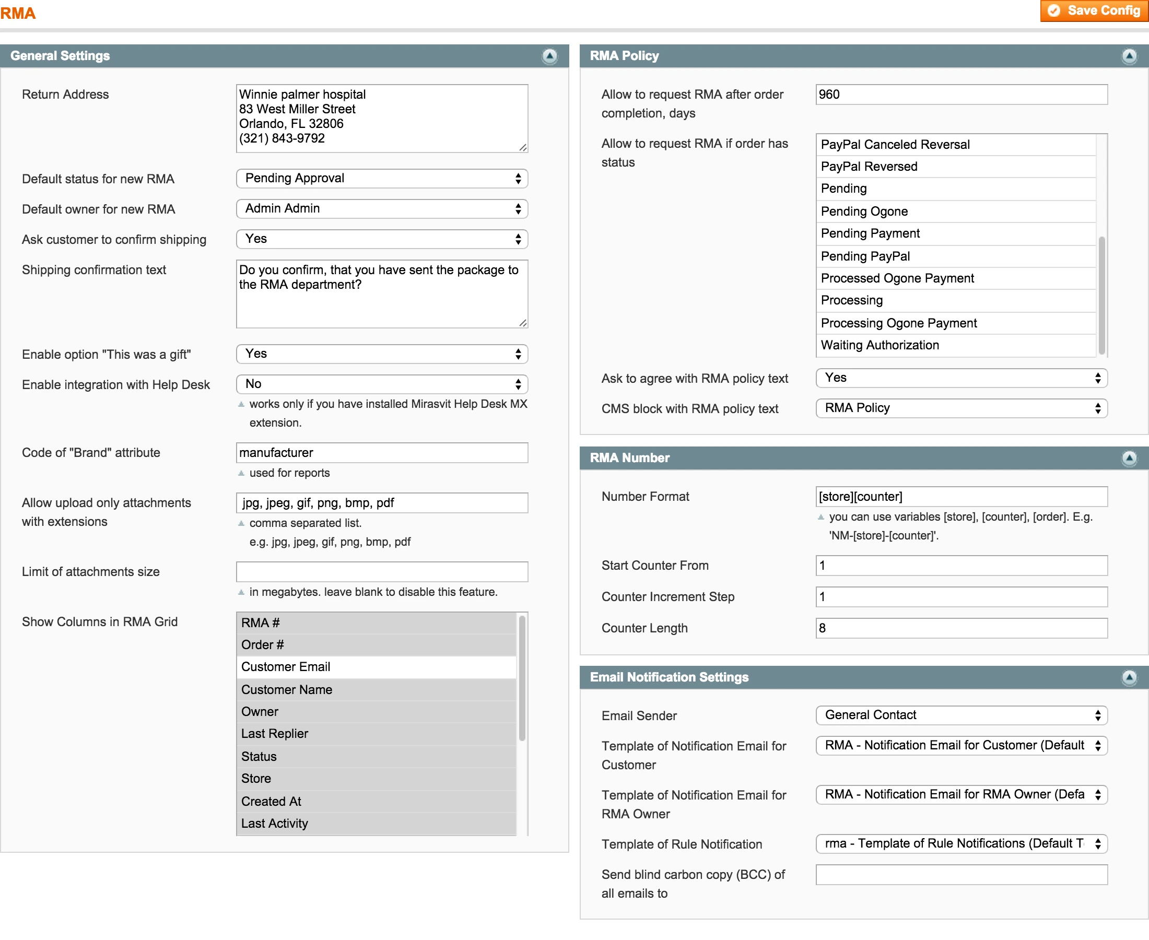Click the Number Format input field
Viewport: 1149px width, 940px height.
[x=960, y=496]
